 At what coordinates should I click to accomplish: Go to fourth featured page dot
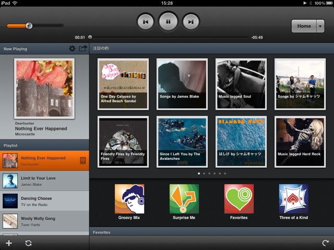(214, 173)
